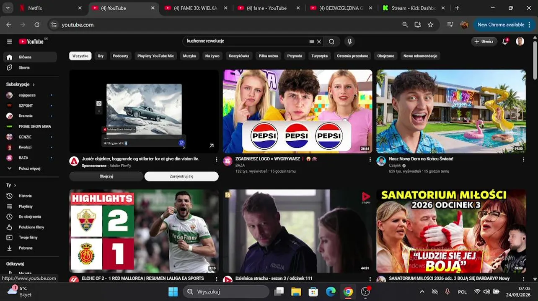Show hidden system tray icons

pyautogui.click(x=422, y=291)
